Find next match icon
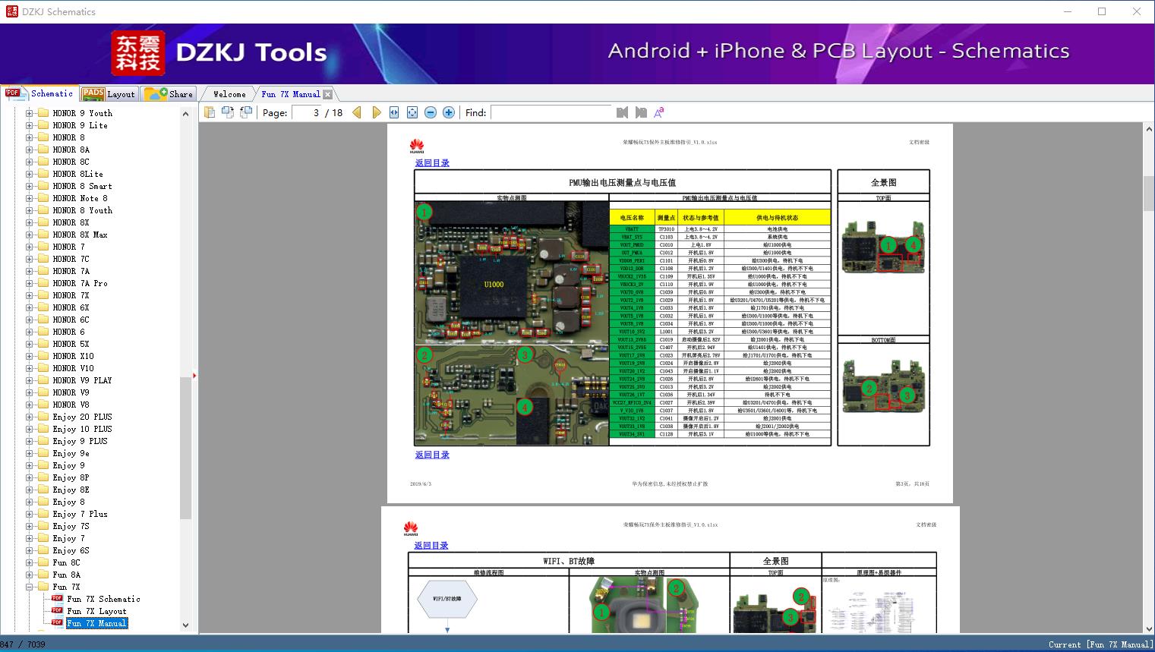 (x=641, y=112)
